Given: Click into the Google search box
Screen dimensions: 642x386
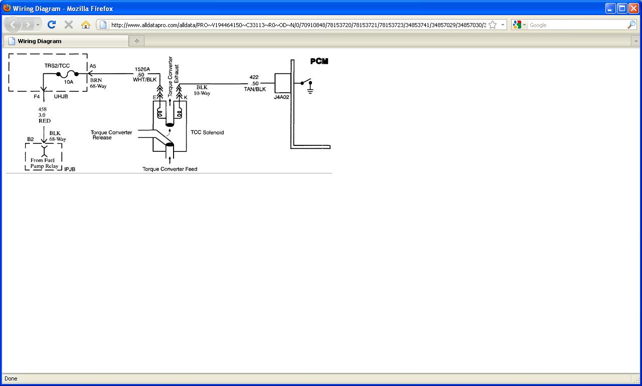Looking at the screenshot, I should [x=577, y=25].
